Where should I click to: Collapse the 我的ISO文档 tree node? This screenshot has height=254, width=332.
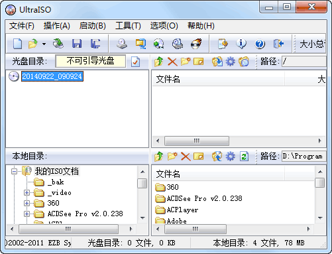(14, 172)
